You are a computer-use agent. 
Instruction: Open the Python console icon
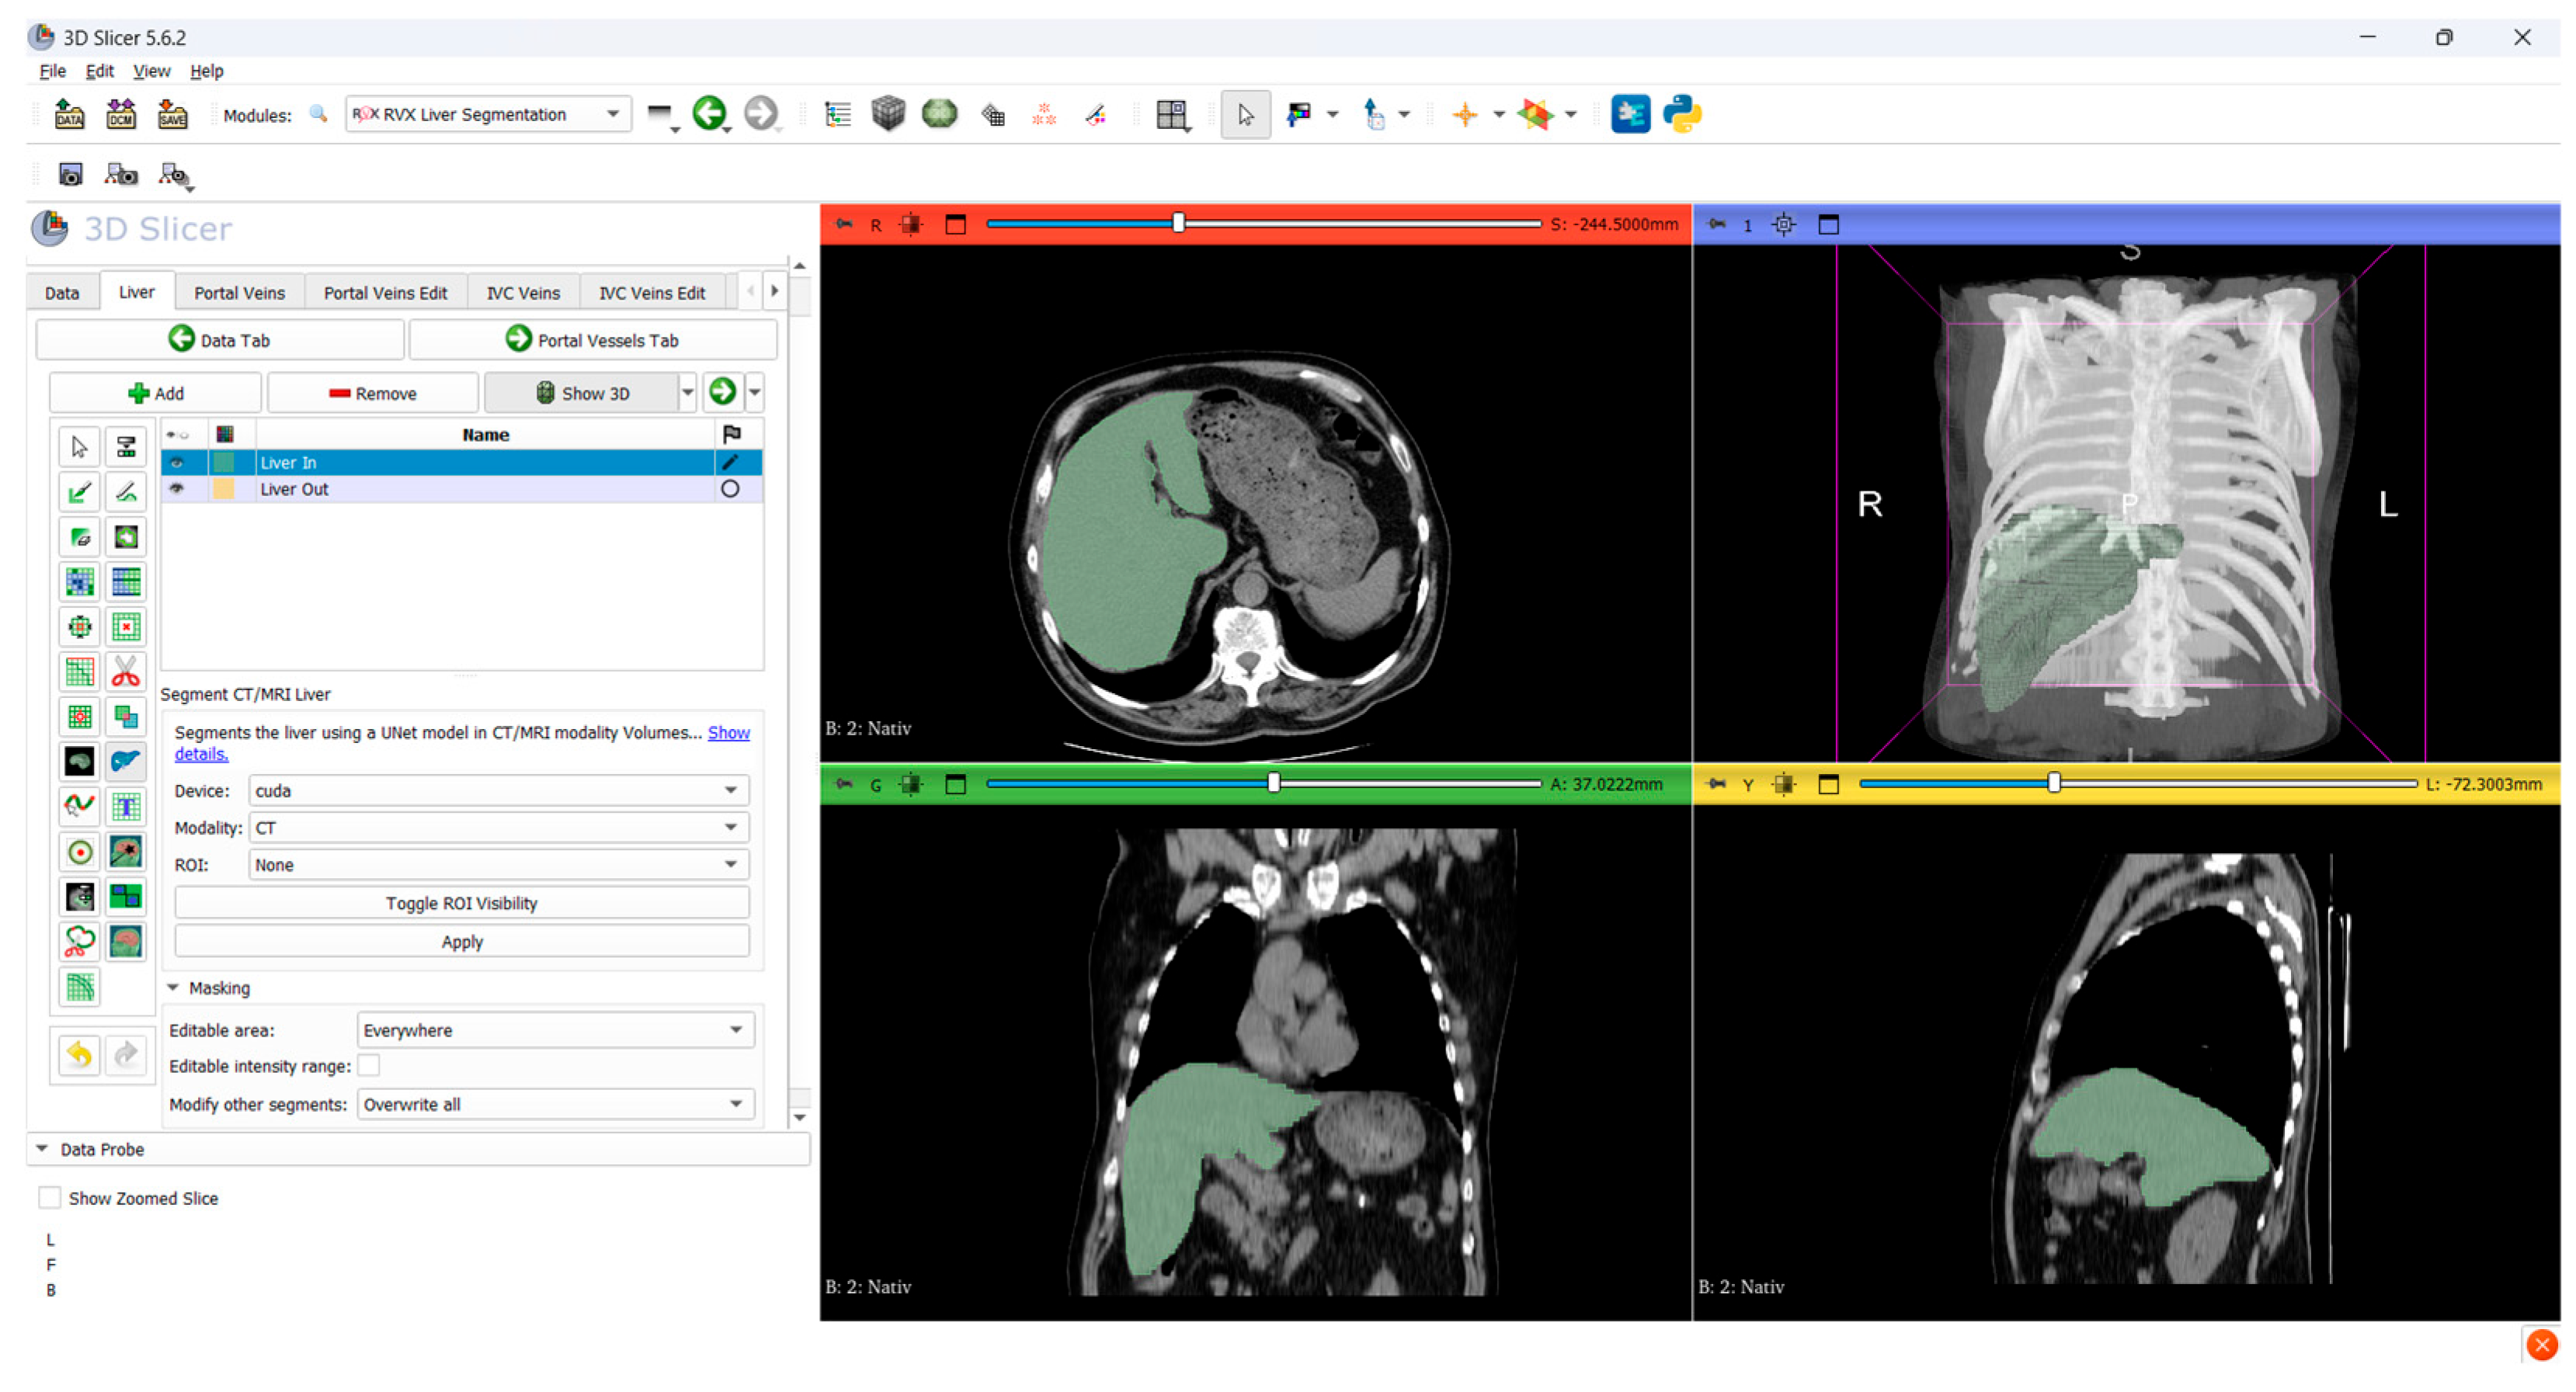pyautogui.click(x=1682, y=114)
